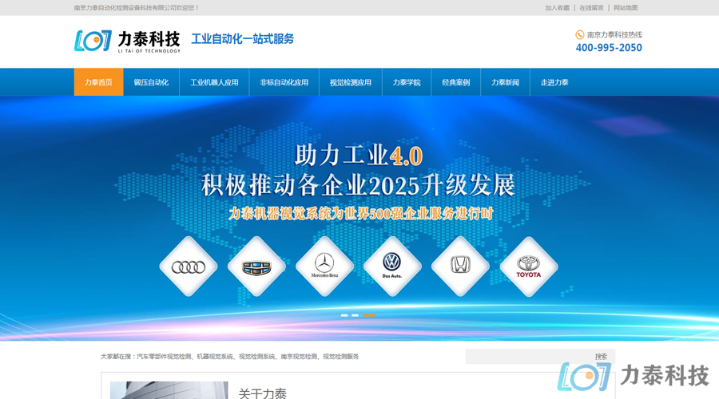
Task: Click the 助力工业4.0 banner headline
Action: click(359, 156)
